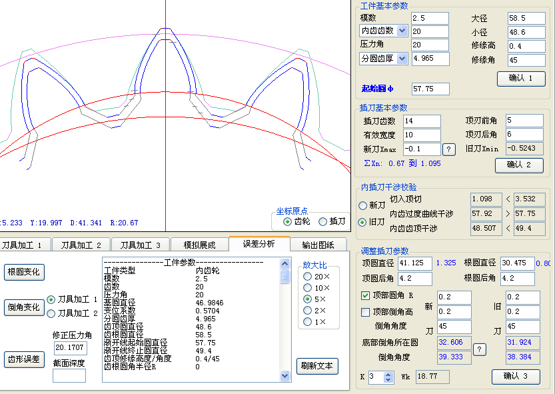The width and height of the screenshot is (555, 394).
Task: Click the 内齿齿数 value field
Action: 430,31
